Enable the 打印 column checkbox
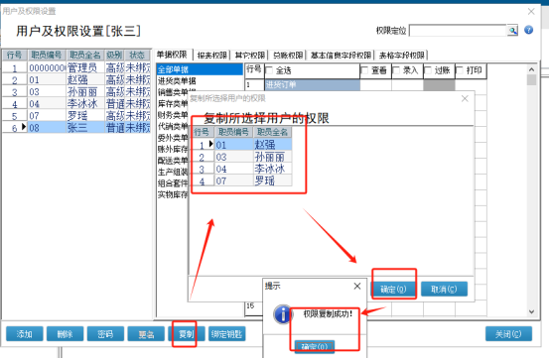This screenshot has width=549, height=359. point(460,70)
